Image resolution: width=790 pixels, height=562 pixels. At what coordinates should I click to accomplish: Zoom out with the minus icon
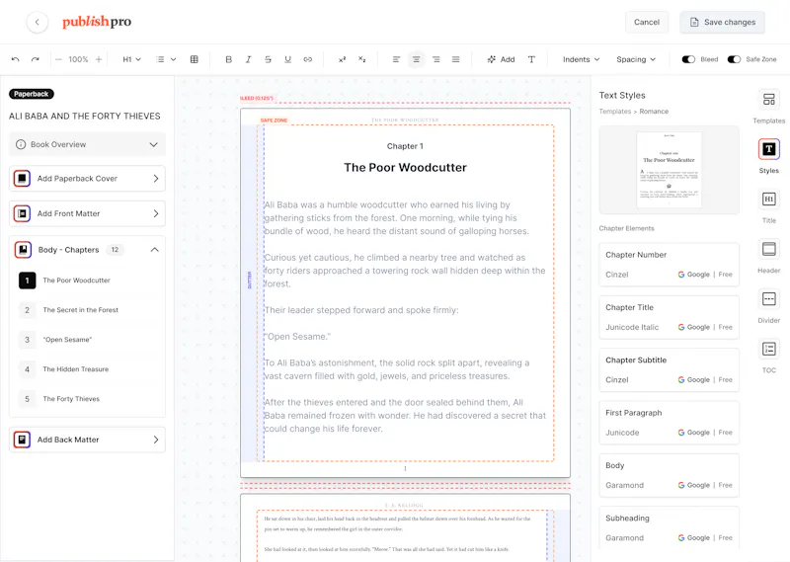58,59
